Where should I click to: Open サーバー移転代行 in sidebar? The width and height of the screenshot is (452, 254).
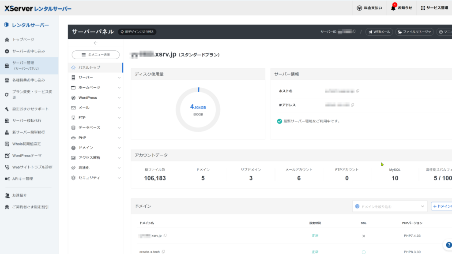point(29,121)
